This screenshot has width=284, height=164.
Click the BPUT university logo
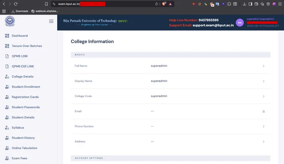[x=10, y=21]
